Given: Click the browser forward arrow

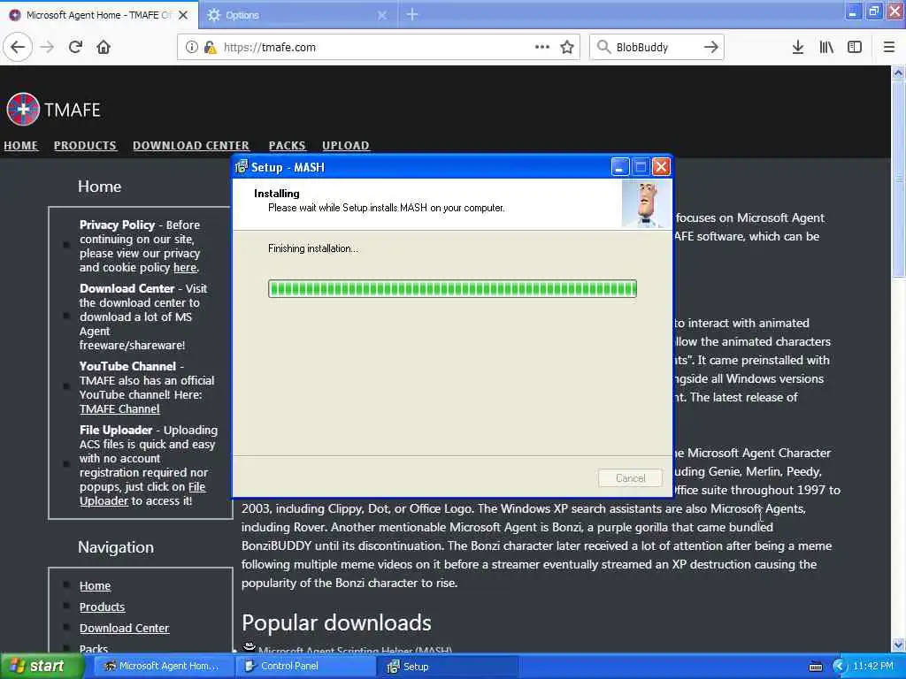Looking at the screenshot, I should [48, 47].
